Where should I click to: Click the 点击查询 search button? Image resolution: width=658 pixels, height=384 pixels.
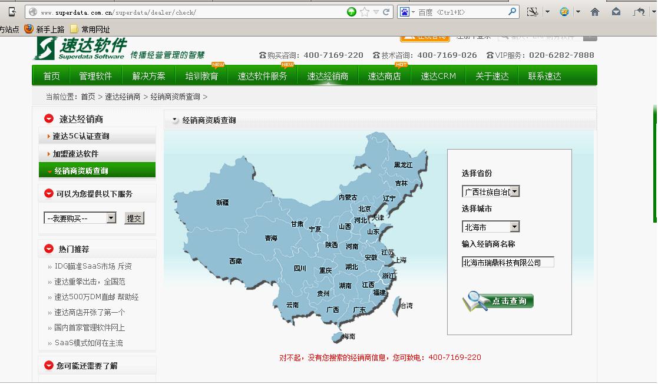click(x=498, y=301)
